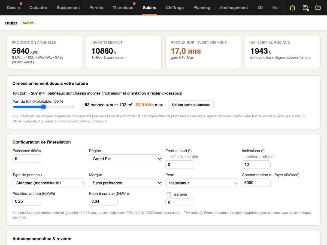Click the Autoconsommation & revente heading
The image size is (327, 245).
42,239
